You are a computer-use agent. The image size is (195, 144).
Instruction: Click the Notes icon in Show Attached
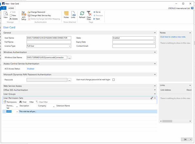tap(66, 15)
